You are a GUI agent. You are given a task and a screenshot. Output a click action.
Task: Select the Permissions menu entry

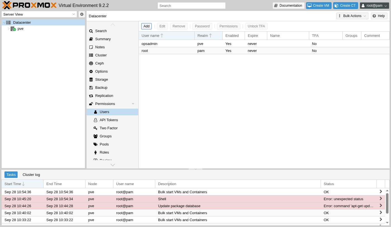coord(112,104)
